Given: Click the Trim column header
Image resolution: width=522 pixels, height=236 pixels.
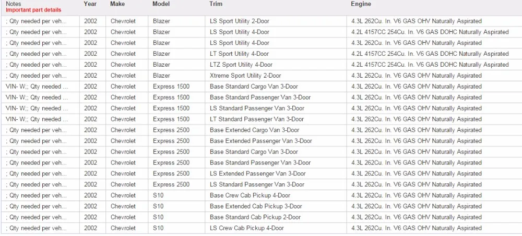Looking at the screenshot, I should 216,4.
